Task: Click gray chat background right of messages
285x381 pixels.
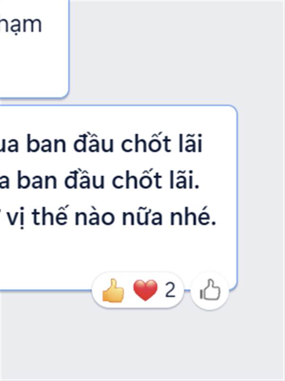Action: tap(260, 170)
